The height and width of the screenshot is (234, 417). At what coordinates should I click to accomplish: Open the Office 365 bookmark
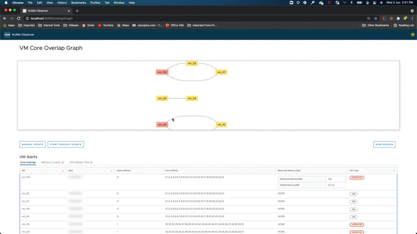pyautogui.click(x=175, y=25)
